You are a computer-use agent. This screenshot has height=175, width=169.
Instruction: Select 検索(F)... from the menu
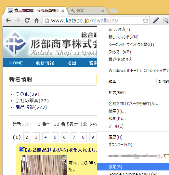[133, 111]
